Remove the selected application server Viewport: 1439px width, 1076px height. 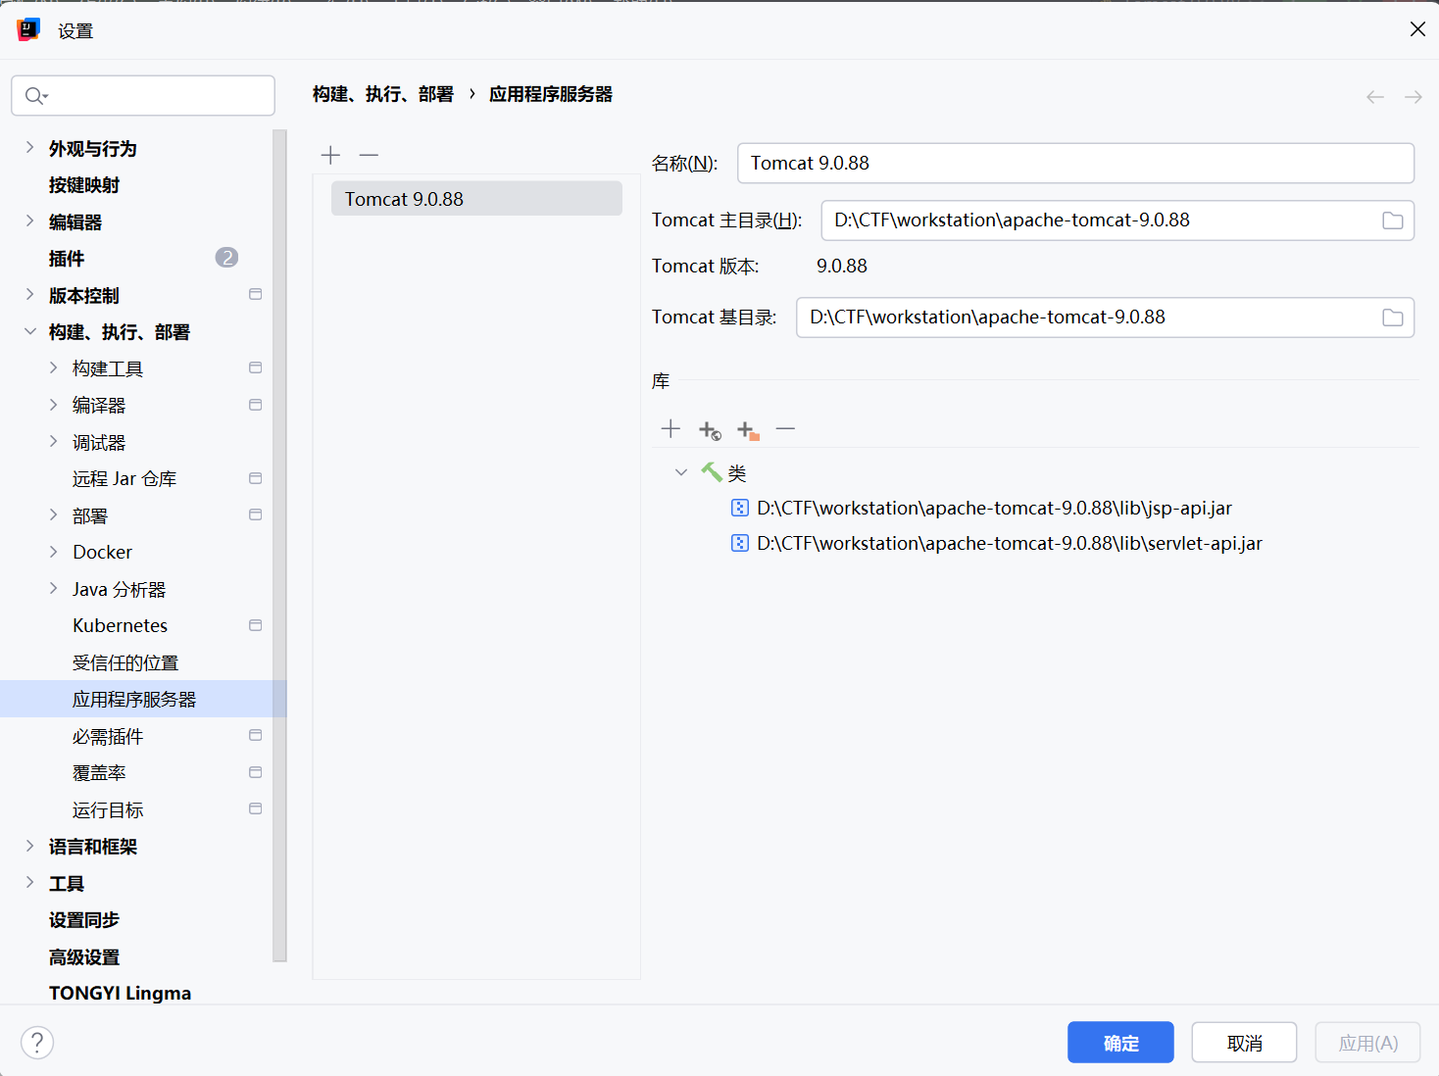pyautogui.click(x=369, y=155)
